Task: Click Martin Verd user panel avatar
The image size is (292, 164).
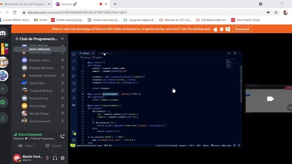Action: pyautogui.click(x=17, y=158)
